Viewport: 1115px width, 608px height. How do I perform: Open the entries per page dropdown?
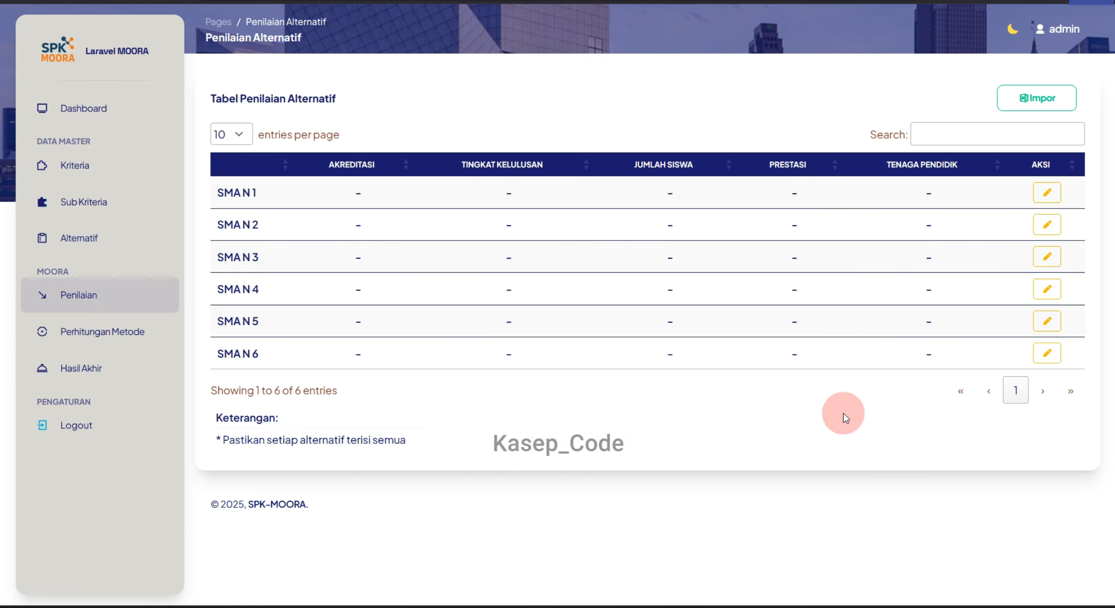(x=231, y=134)
